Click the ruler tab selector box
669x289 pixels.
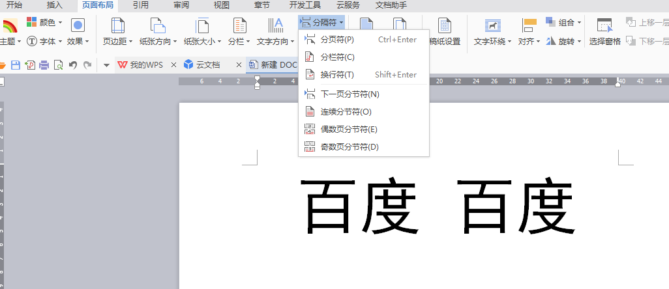(2, 81)
